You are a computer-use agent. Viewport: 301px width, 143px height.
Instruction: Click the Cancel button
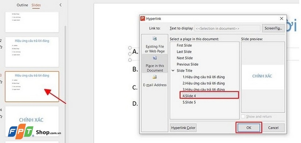(274, 128)
